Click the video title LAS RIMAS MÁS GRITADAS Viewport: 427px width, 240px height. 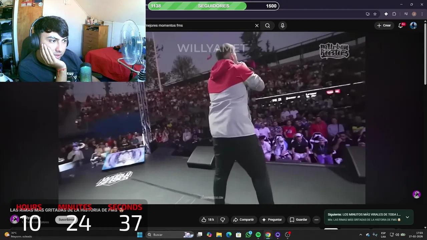(x=67, y=210)
